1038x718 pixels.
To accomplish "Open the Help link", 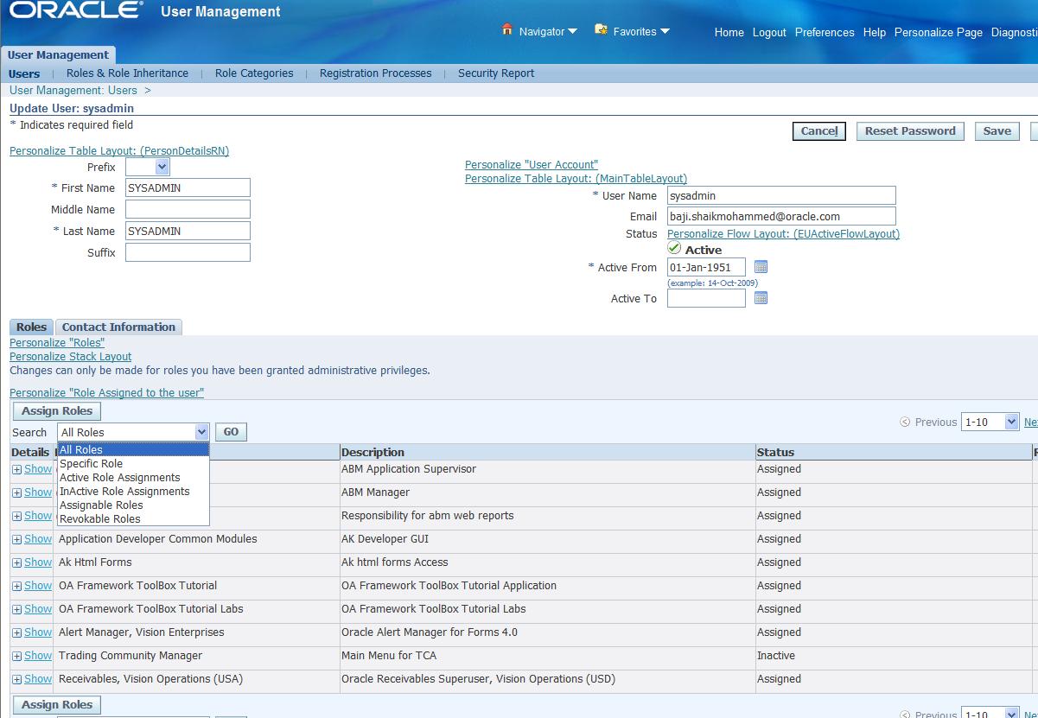I will coord(874,32).
